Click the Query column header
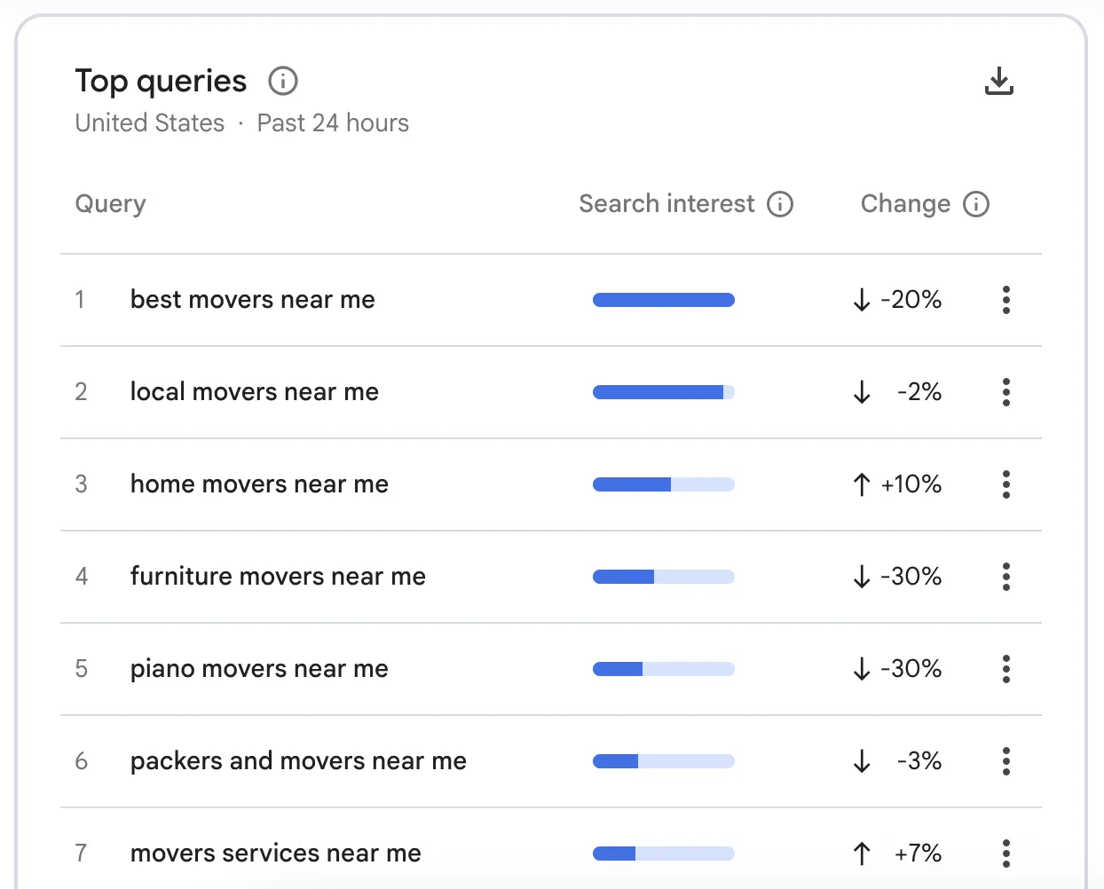 click(111, 204)
